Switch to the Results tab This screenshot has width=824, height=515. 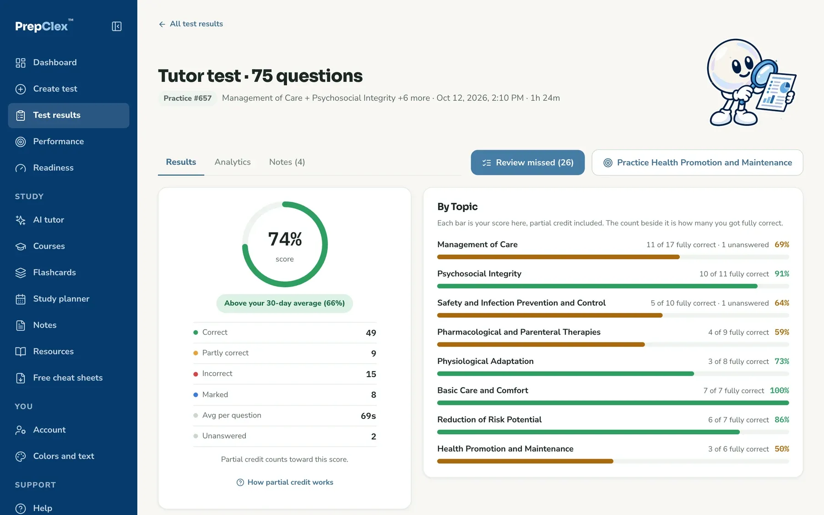tap(181, 162)
